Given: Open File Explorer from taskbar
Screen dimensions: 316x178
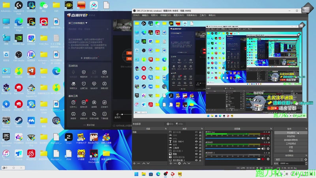Looking at the screenshot, I should point(143,174).
